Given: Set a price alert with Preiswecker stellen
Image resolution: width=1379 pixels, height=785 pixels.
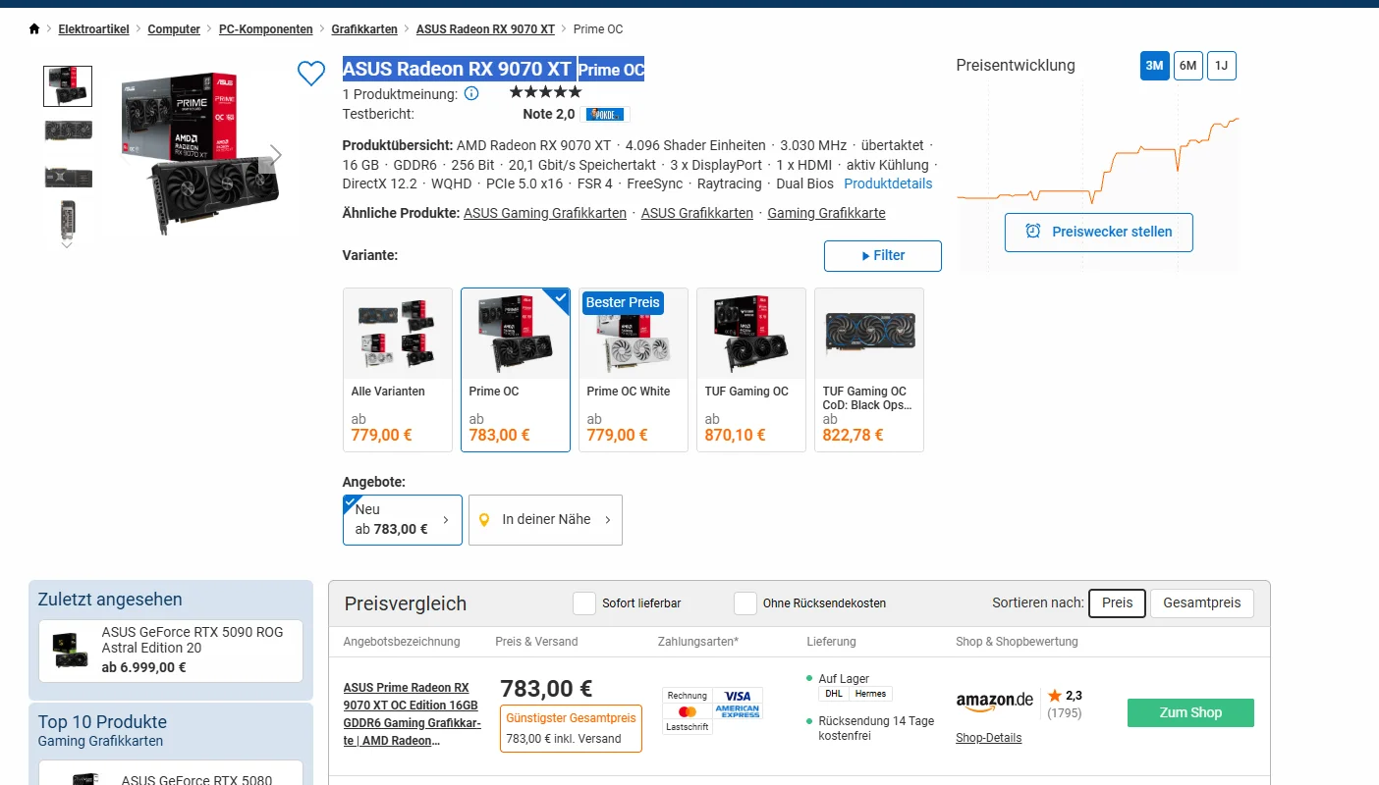Looking at the screenshot, I should (1099, 232).
